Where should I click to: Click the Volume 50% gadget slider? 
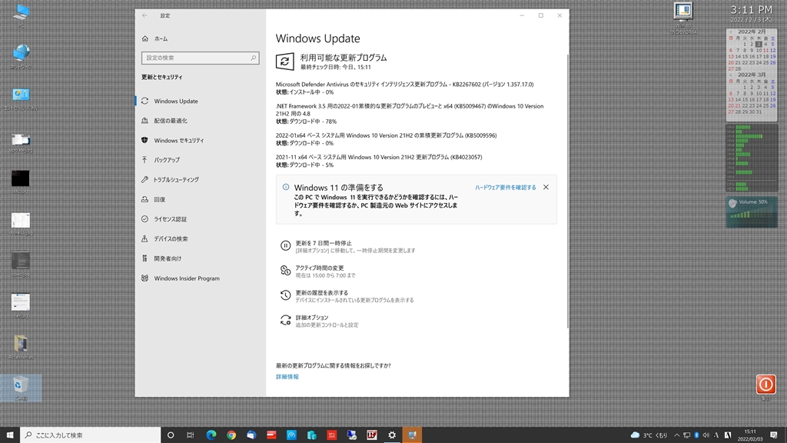[x=752, y=215]
